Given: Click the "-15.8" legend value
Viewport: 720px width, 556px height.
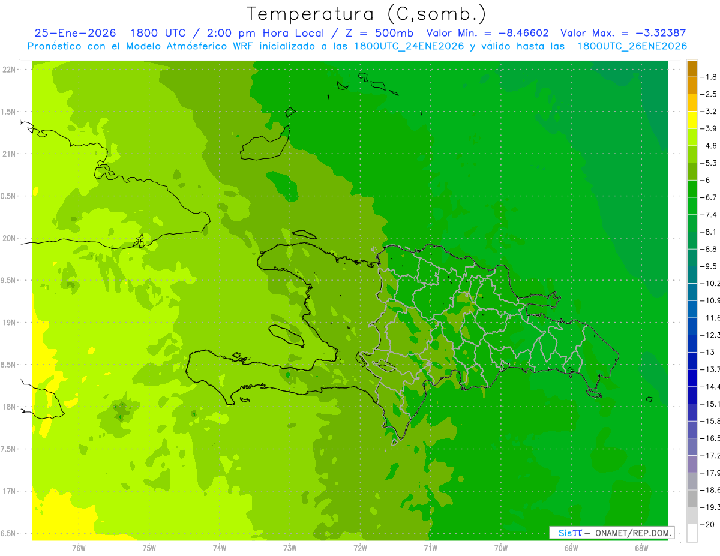Looking at the screenshot, I should [x=710, y=421].
